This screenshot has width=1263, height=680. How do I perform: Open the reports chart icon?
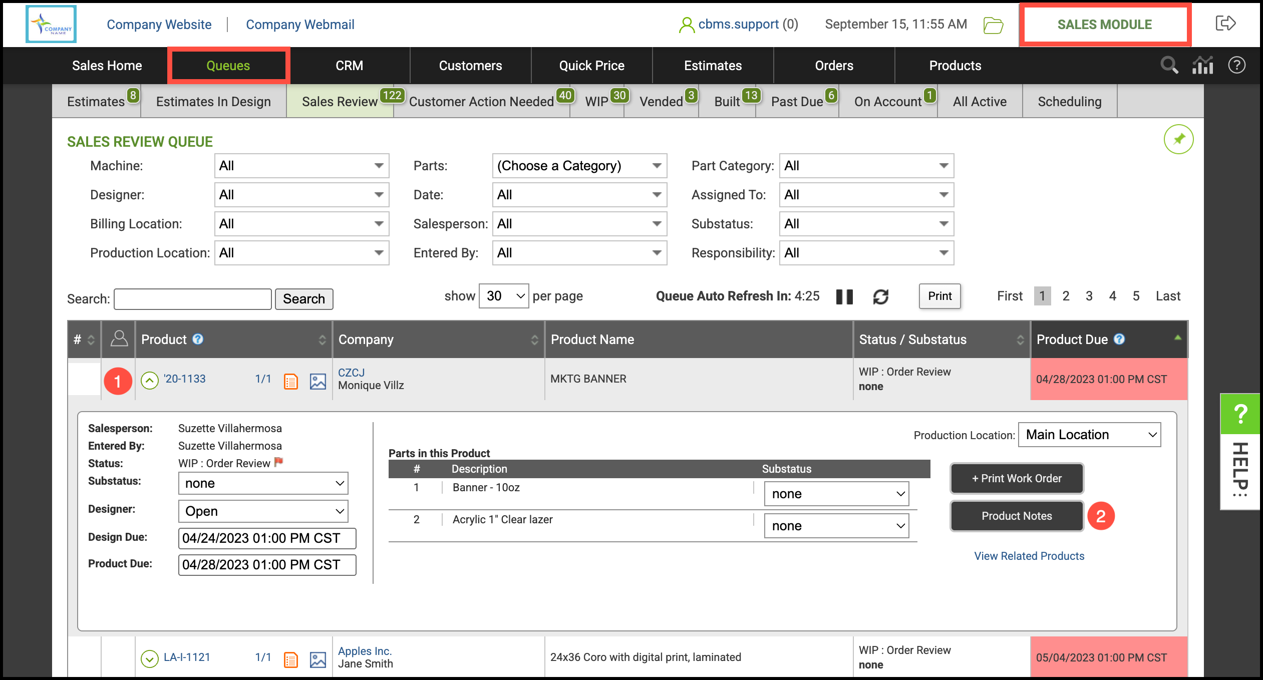click(1202, 65)
